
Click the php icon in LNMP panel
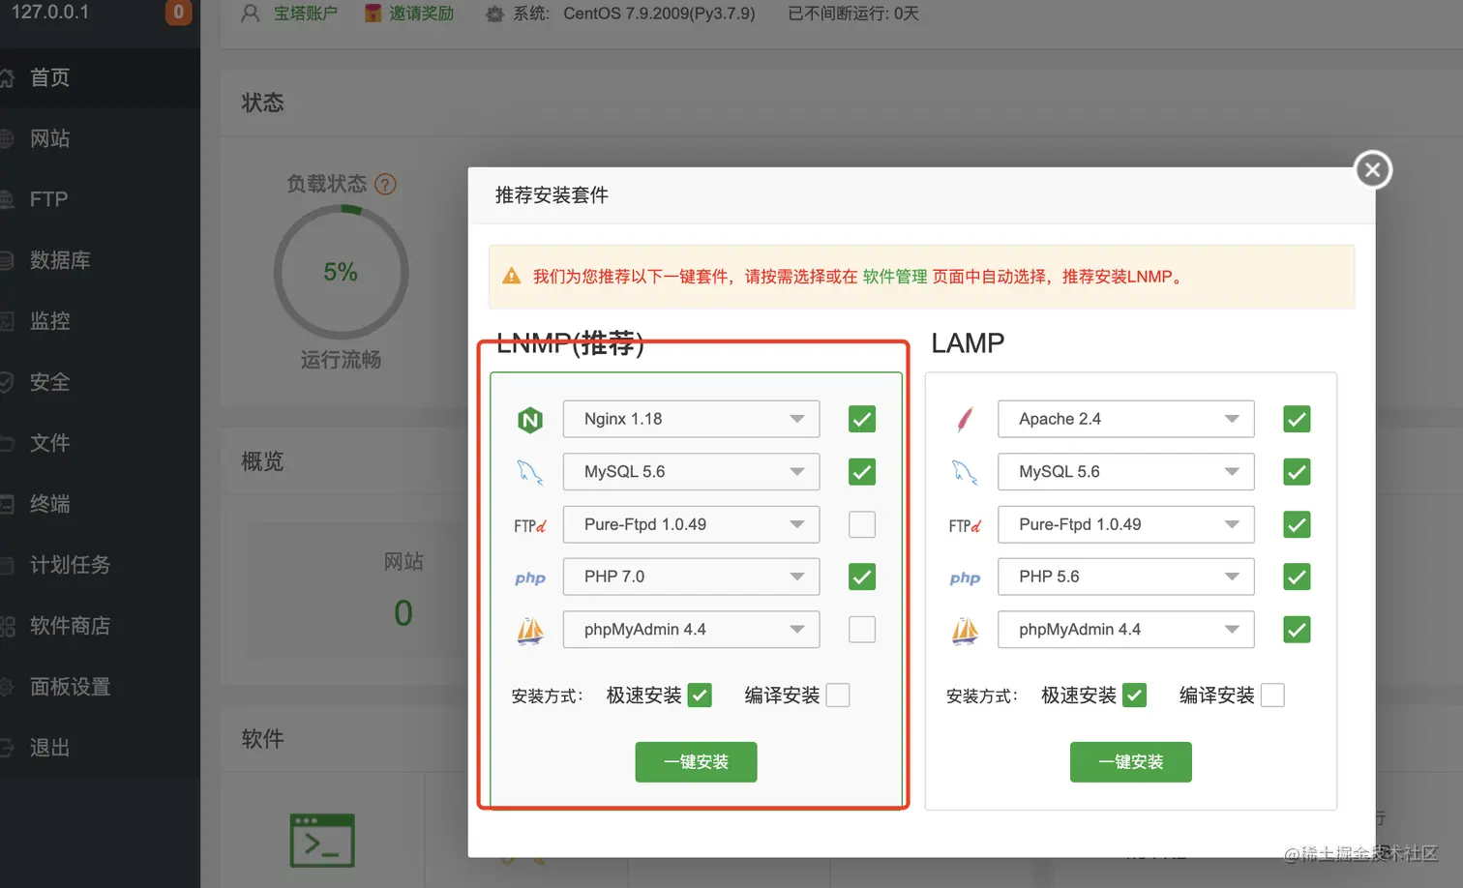pos(530,577)
